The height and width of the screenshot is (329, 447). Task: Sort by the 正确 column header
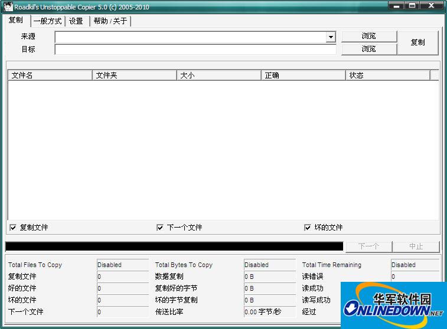[x=304, y=75]
